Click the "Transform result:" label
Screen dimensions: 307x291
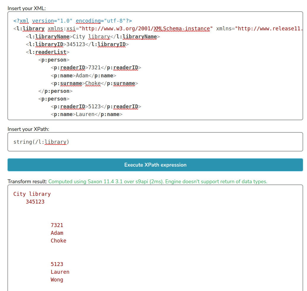point(27,182)
